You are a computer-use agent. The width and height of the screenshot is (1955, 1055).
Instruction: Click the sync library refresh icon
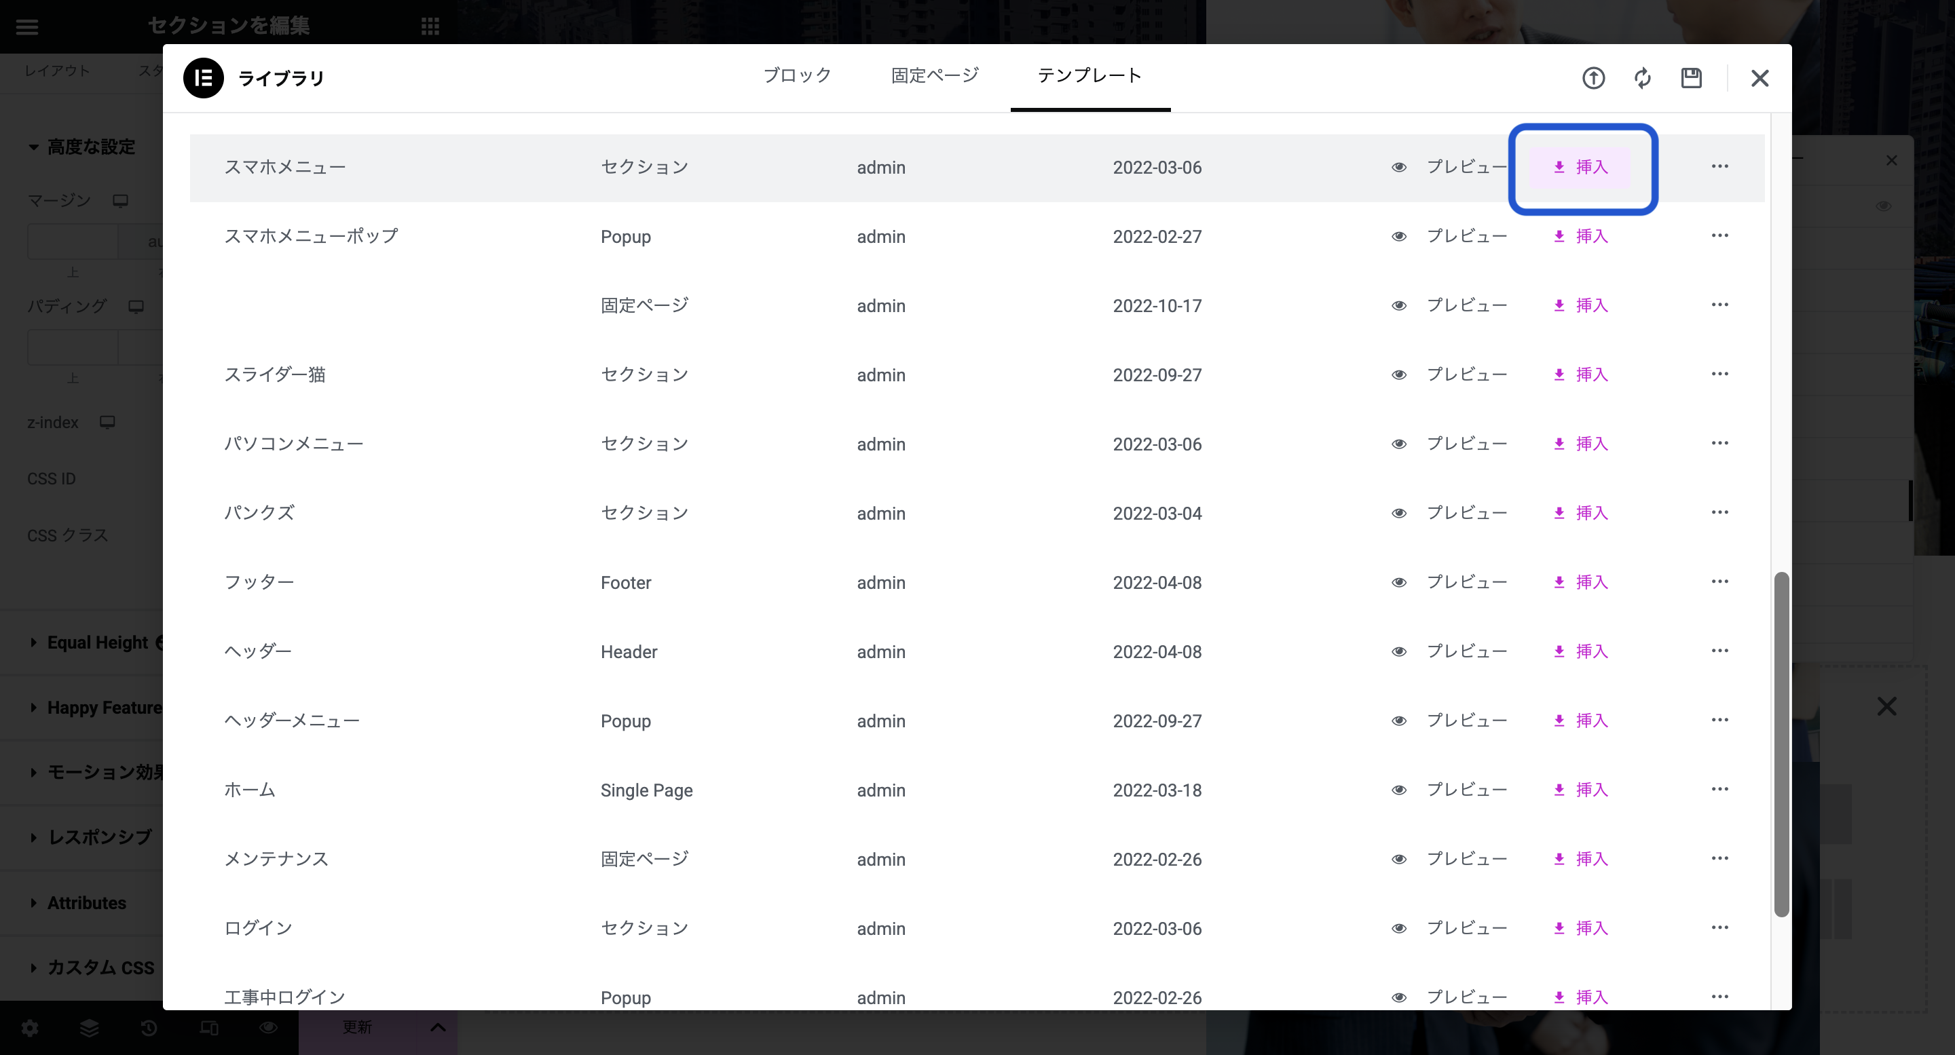coord(1642,77)
